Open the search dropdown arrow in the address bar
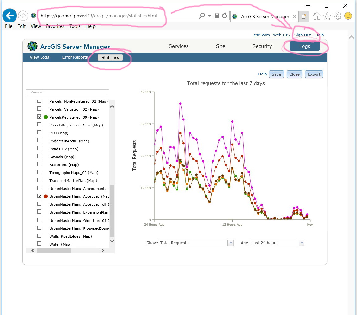 point(210,15)
